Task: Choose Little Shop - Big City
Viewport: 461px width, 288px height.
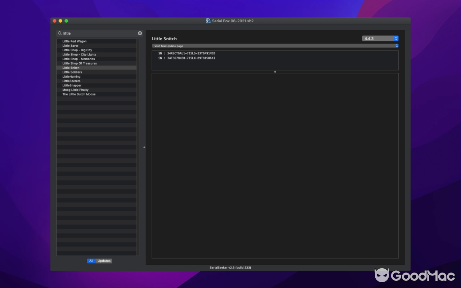Action: click(77, 50)
